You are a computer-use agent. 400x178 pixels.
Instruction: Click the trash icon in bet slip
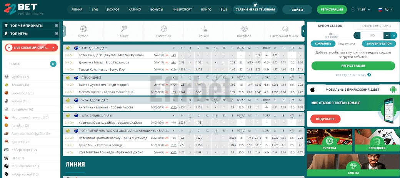pyautogui.click(x=394, y=35)
